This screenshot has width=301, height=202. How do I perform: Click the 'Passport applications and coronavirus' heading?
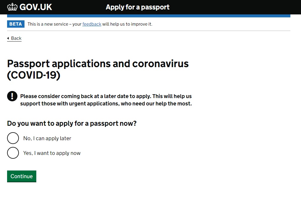point(98,64)
